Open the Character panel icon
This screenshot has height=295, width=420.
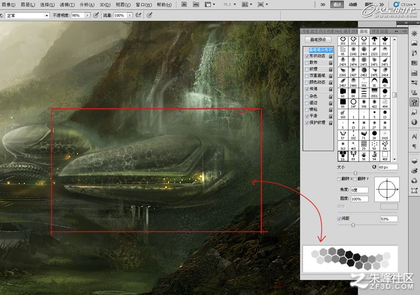(x=414, y=136)
